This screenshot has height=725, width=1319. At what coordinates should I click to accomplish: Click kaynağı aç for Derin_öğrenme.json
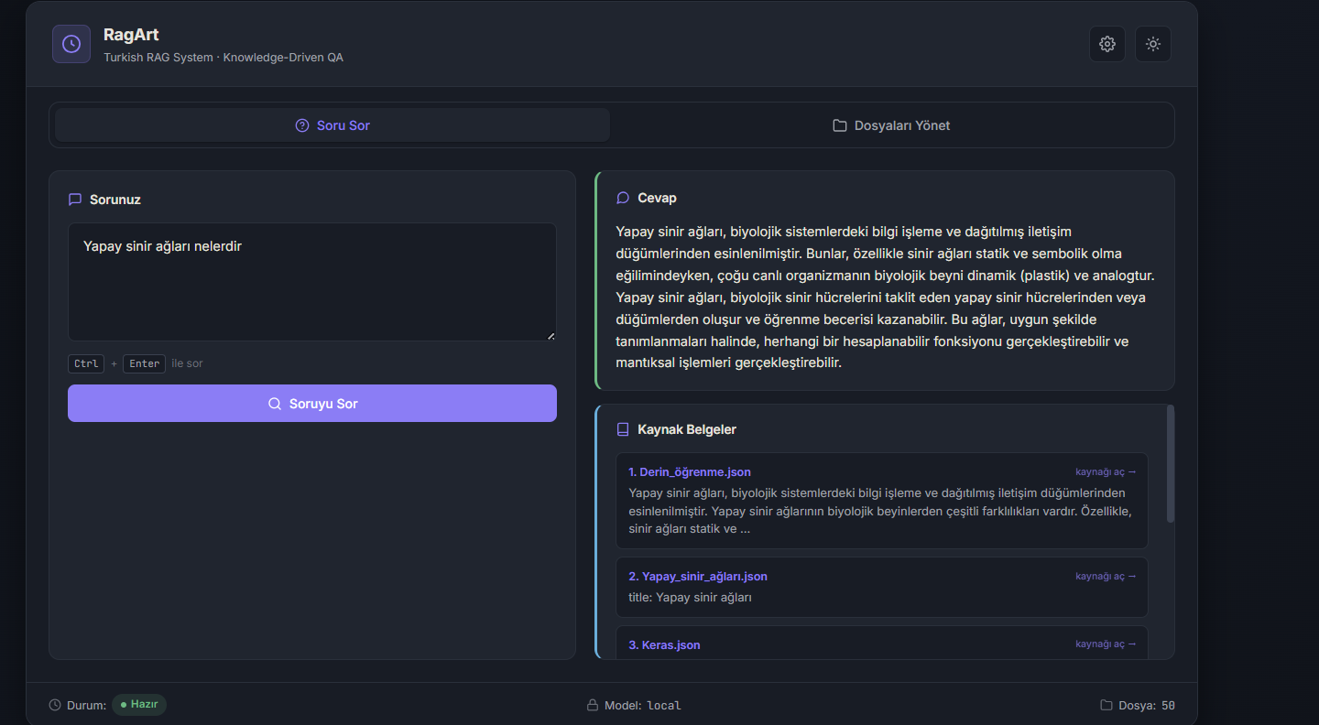coord(1106,472)
